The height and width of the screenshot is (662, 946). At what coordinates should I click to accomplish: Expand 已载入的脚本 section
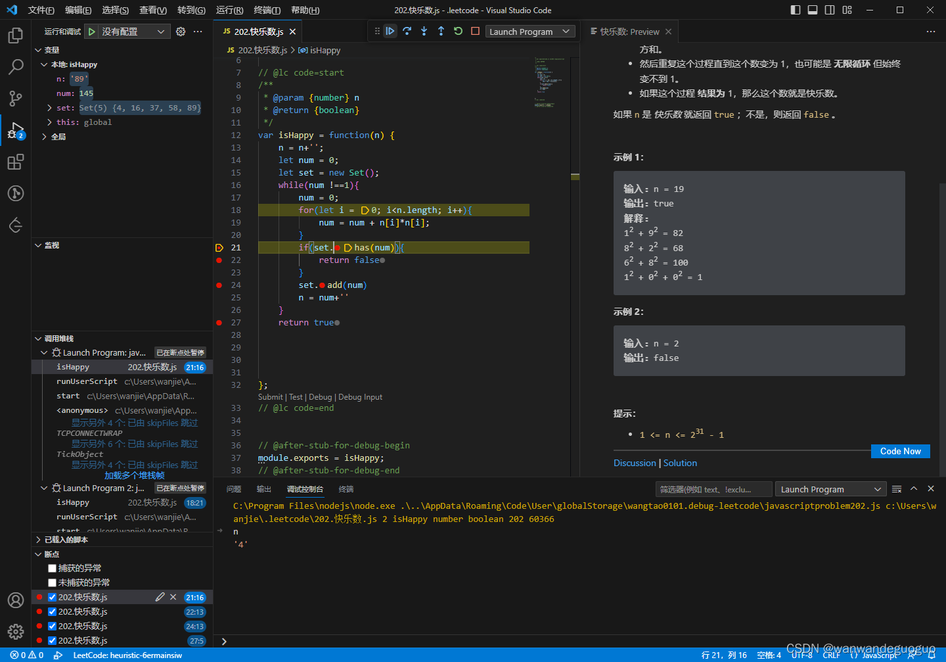38,540
